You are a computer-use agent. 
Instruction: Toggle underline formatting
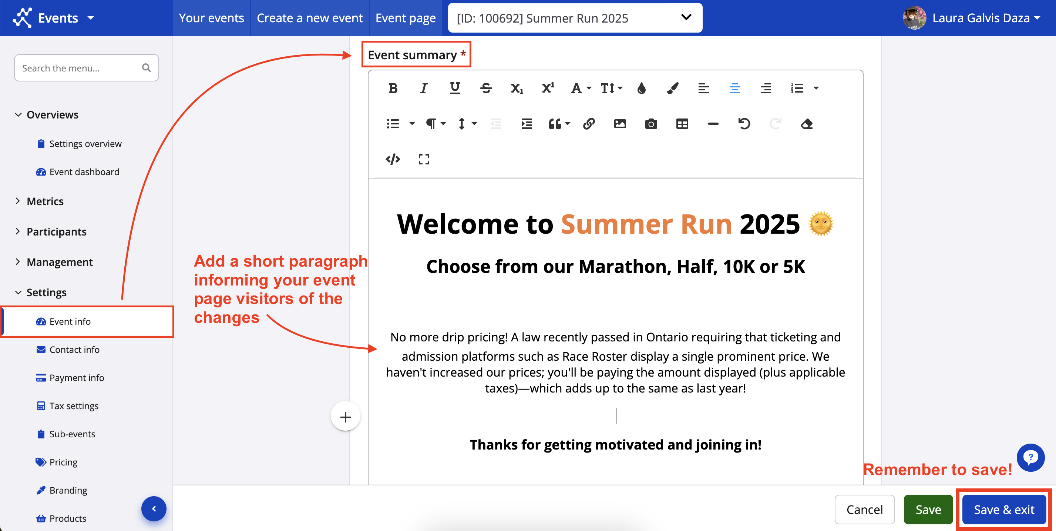tap(455, 88)
